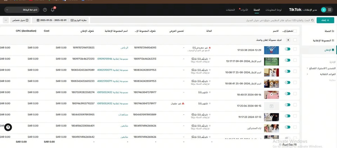337x148 pixels.
Task: Click the search and filter field
Action: 202,20
